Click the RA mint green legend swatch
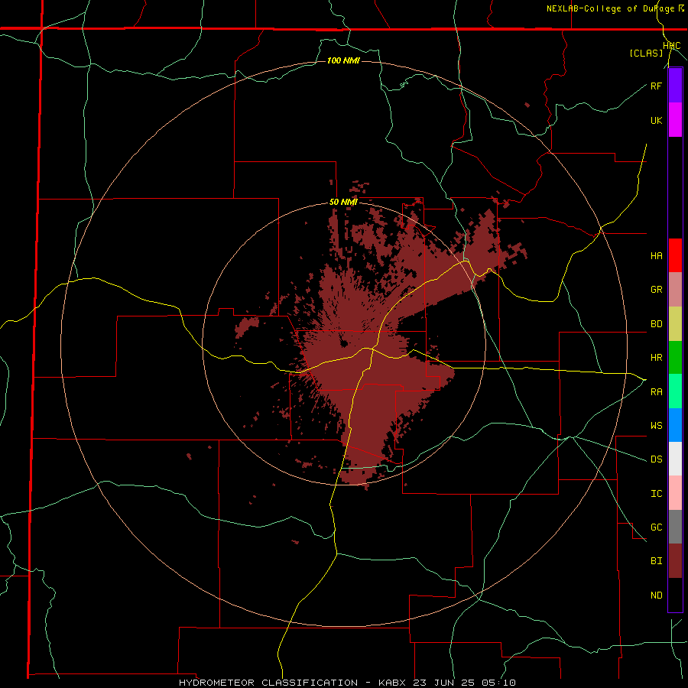The width and height of the screenshot is (688, 688). tap(675, 391)
